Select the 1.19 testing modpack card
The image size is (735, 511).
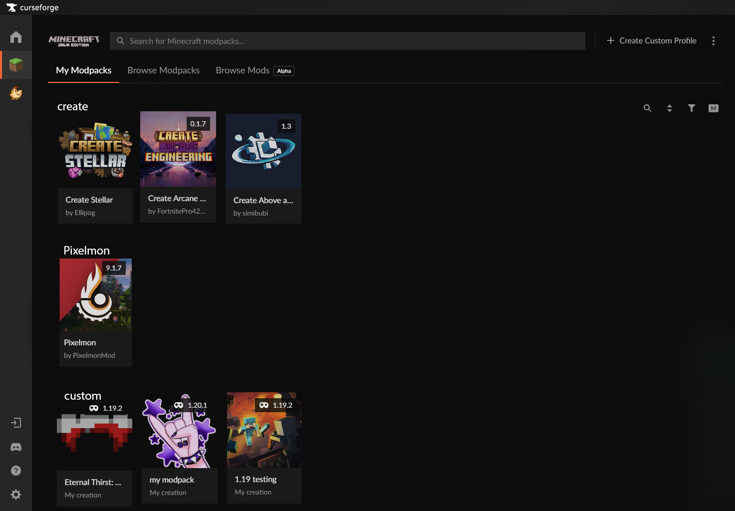264,447
